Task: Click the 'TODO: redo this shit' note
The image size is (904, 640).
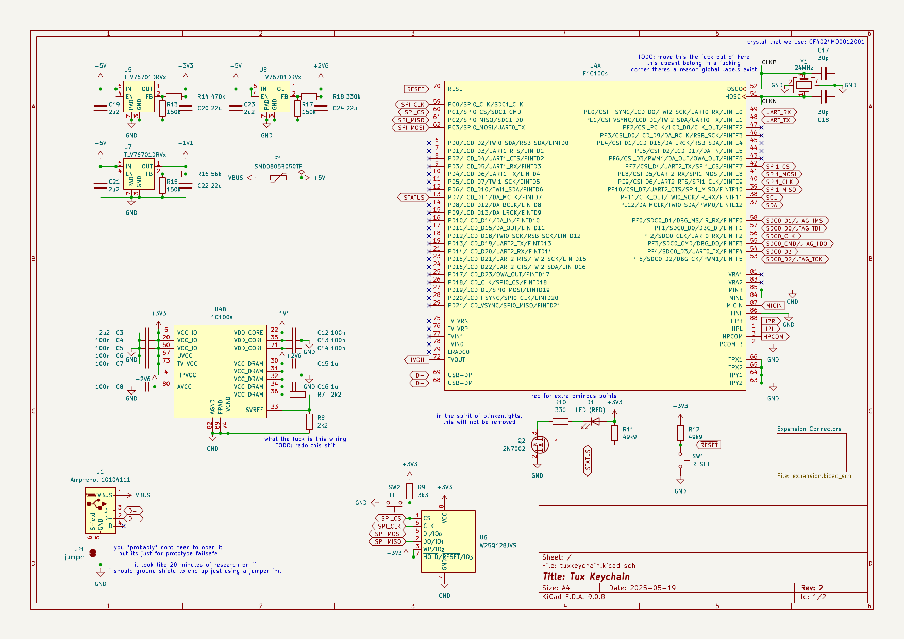Action: [x=305, y=445]
